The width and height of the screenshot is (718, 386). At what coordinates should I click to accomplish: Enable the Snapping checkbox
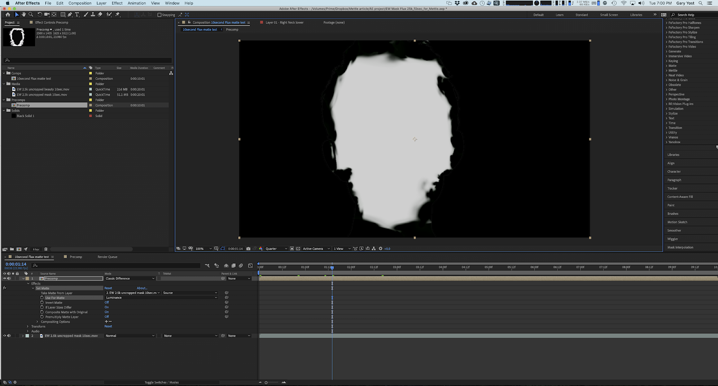159,15
